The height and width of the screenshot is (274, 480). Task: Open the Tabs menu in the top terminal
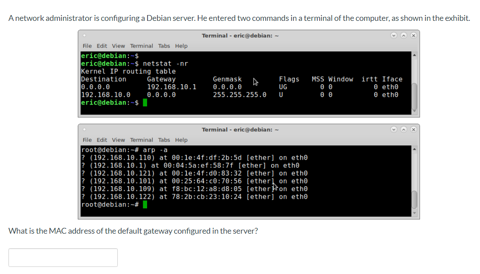(x=164, y=46)
